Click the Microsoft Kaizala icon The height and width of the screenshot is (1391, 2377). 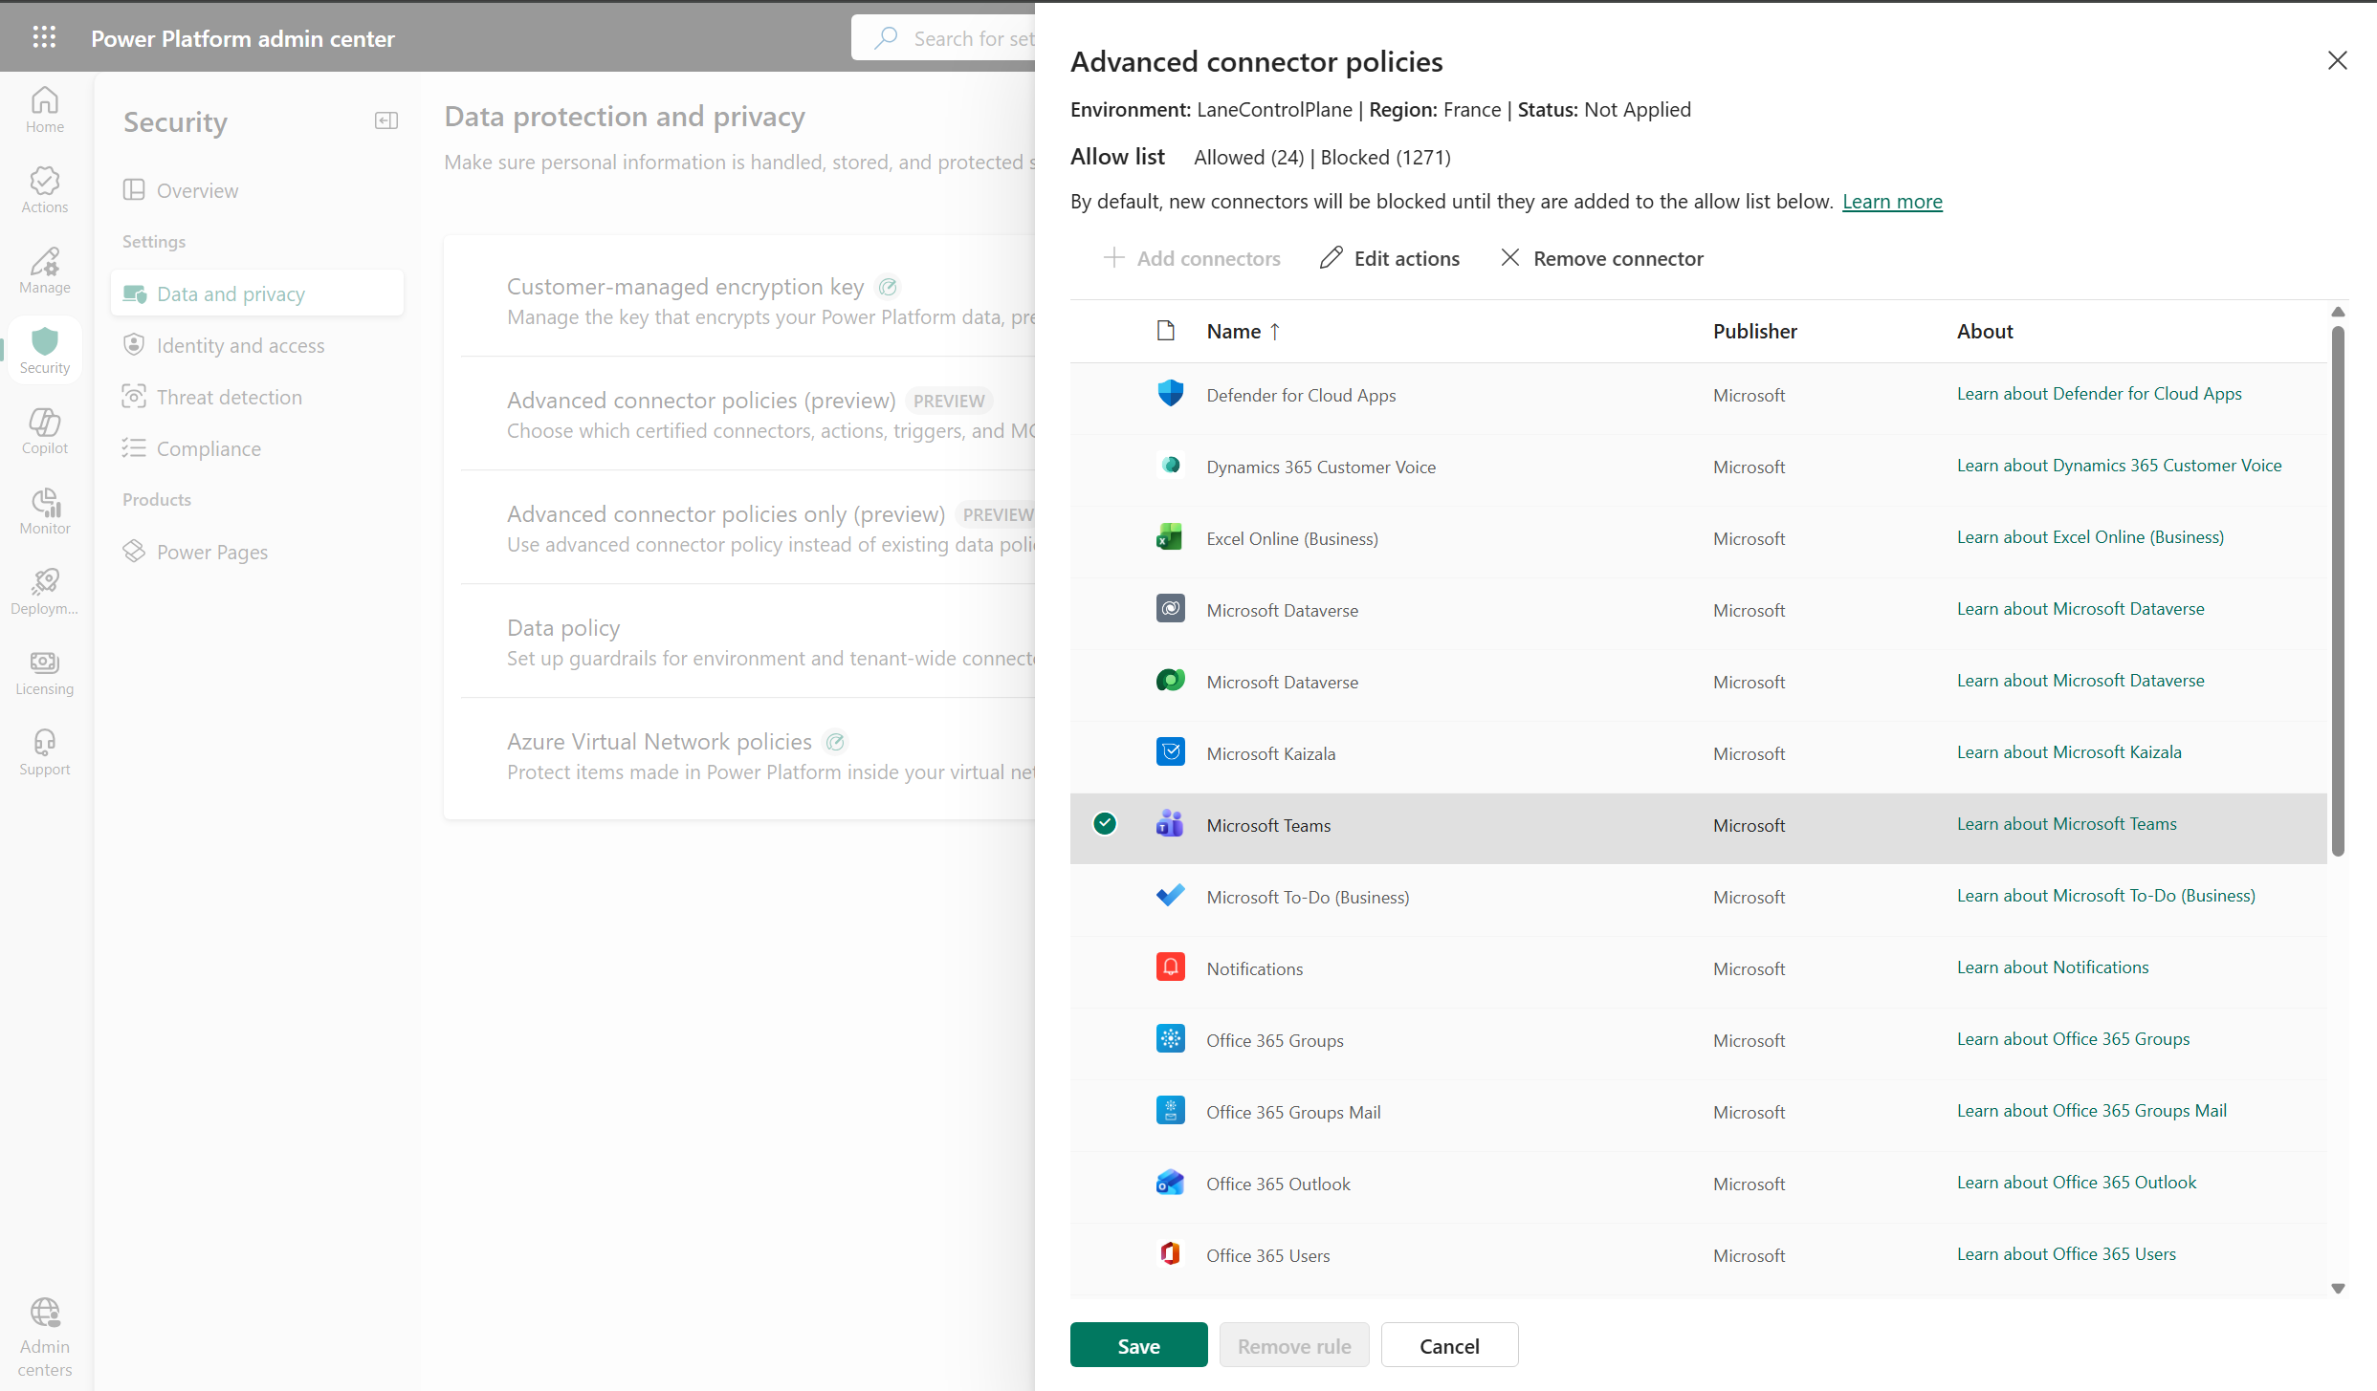1170,752
